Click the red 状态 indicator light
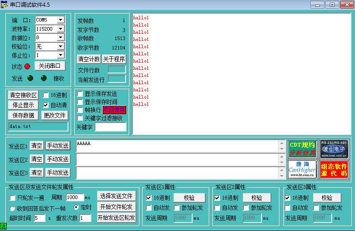The height and width of the screenshot is (231, 355). (27, 67)
